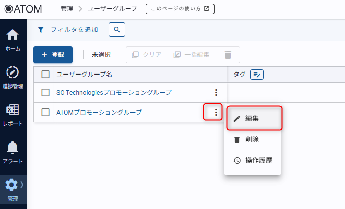345x209 pixels.
Task: Select 削除 from the context menu
Action: [252, 140]
